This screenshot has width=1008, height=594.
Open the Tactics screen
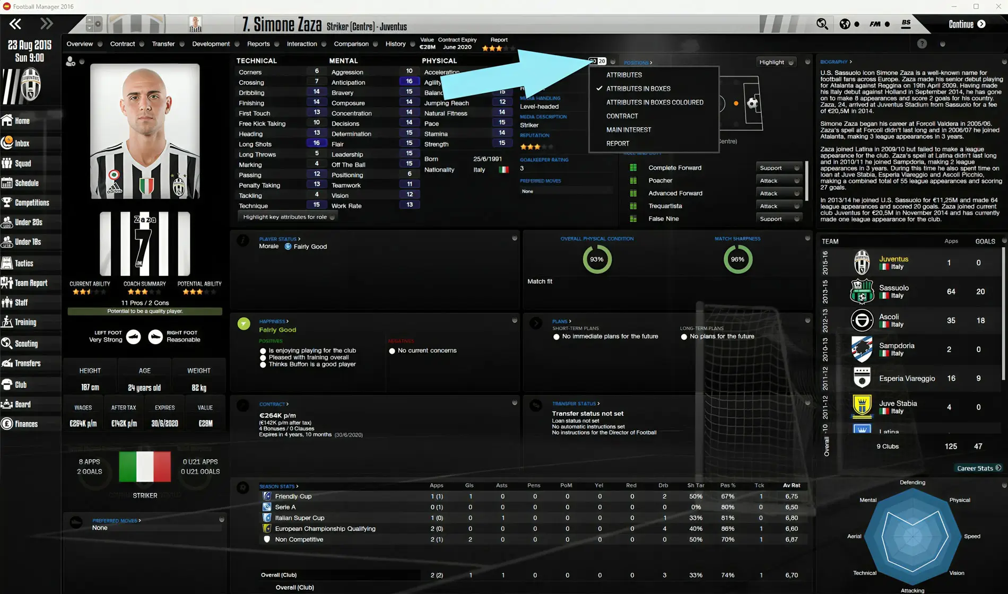point(31,263)
